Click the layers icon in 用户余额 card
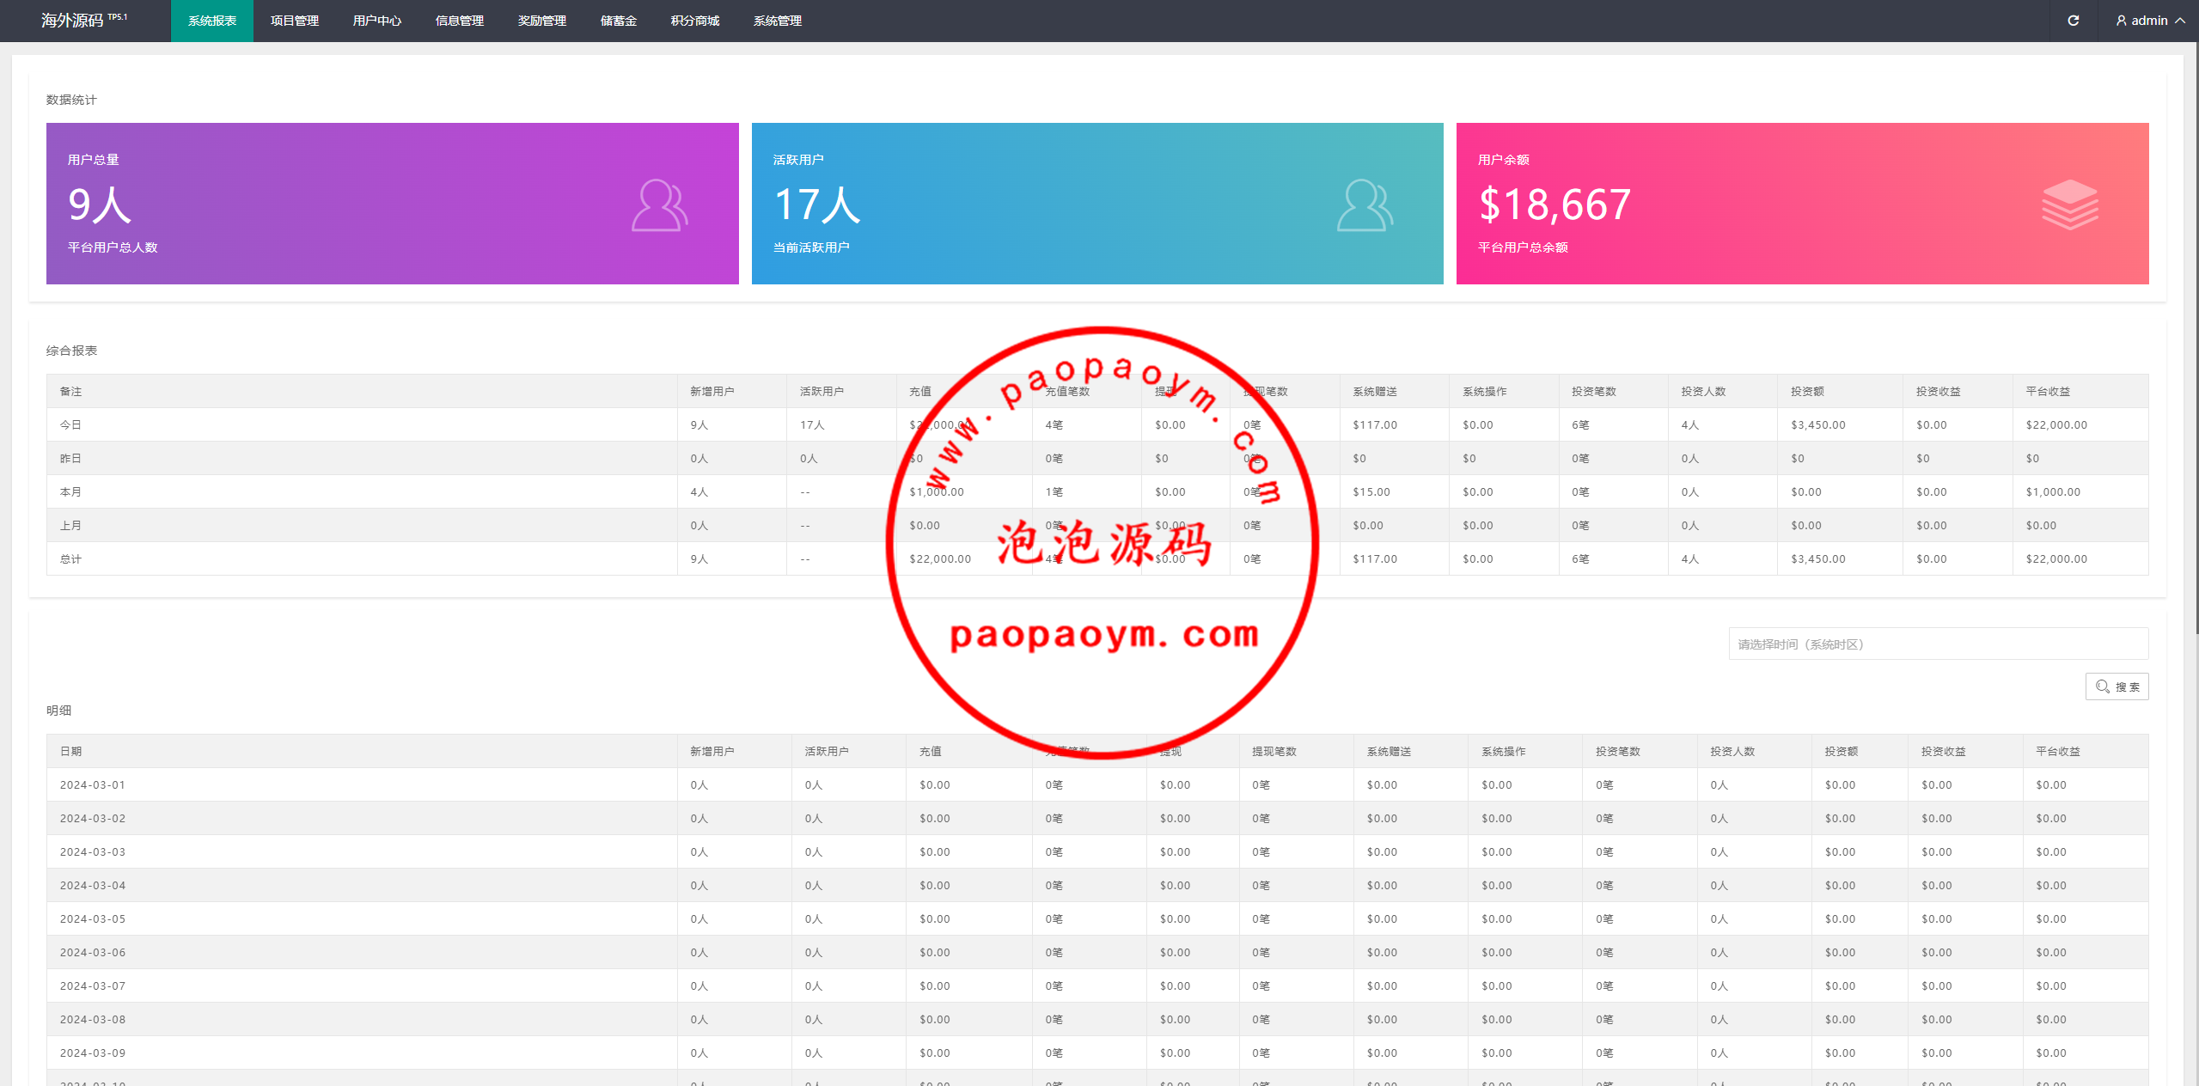 (x=2070, y=204)
